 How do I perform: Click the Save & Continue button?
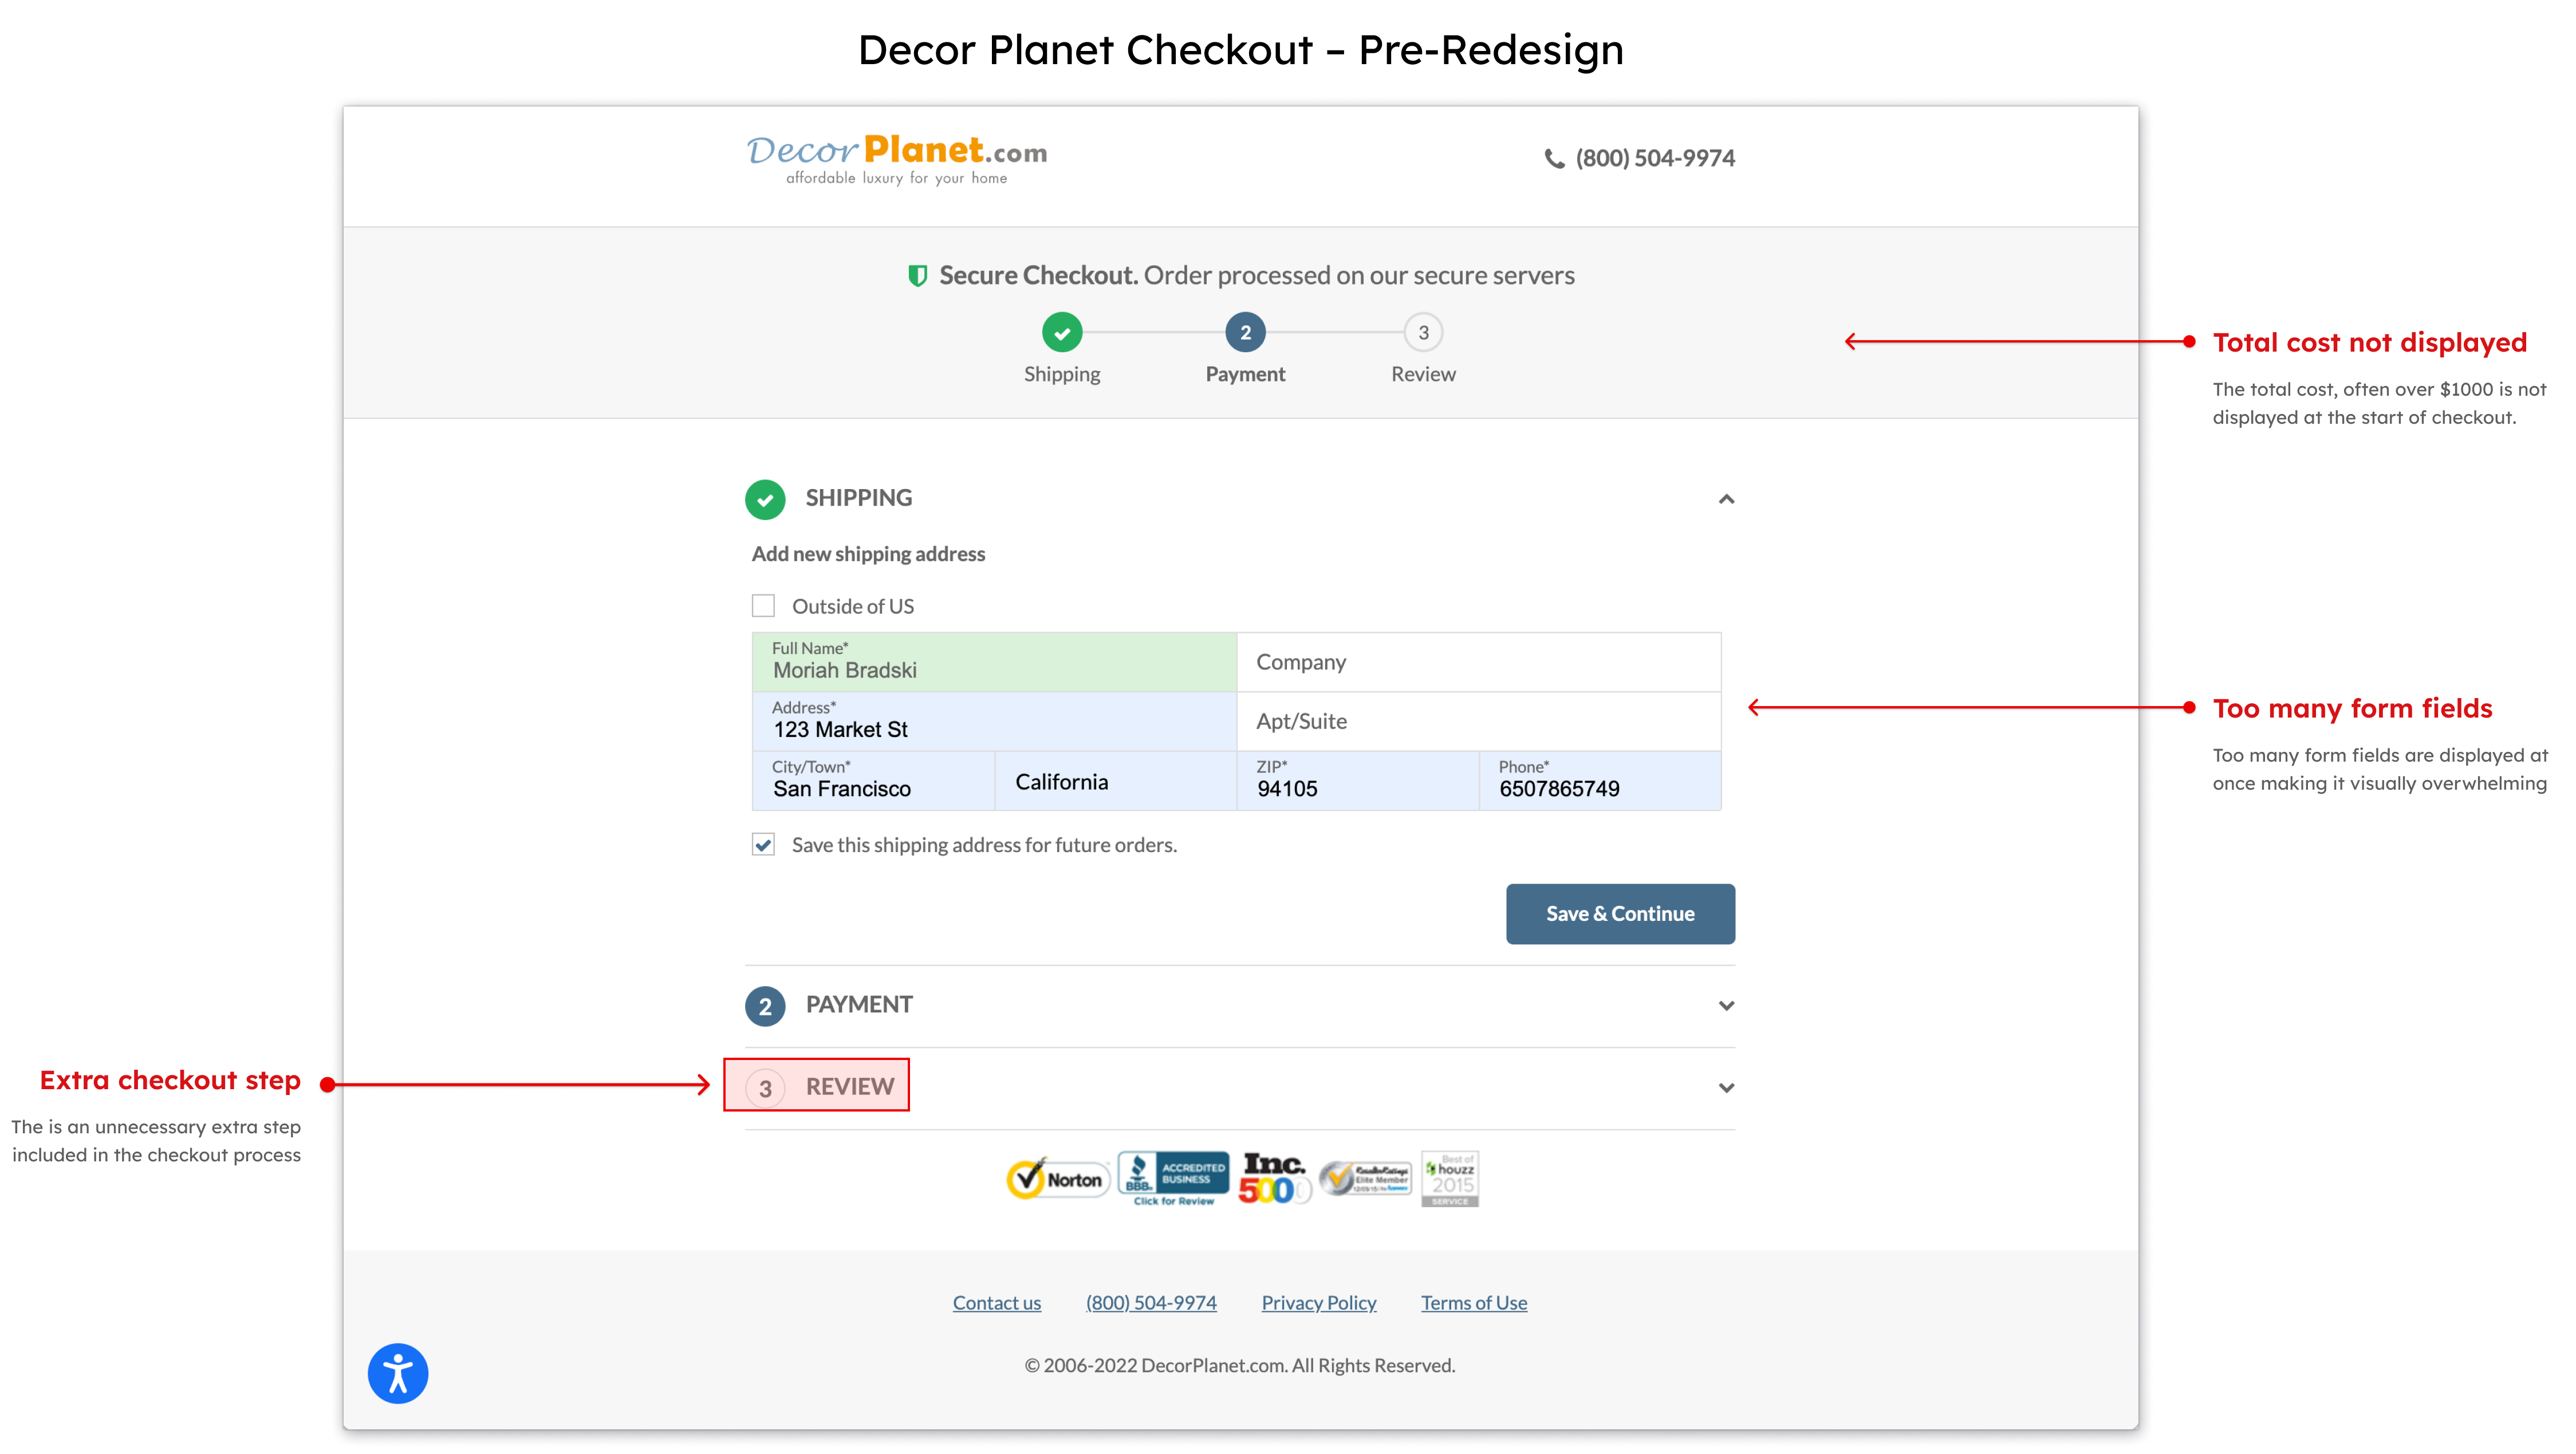(1620, 913)
